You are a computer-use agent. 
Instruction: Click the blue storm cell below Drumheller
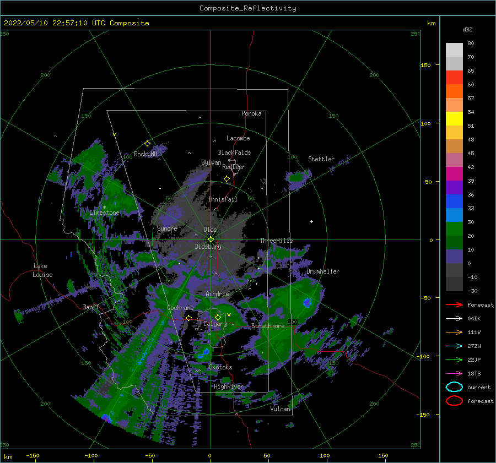307,303
